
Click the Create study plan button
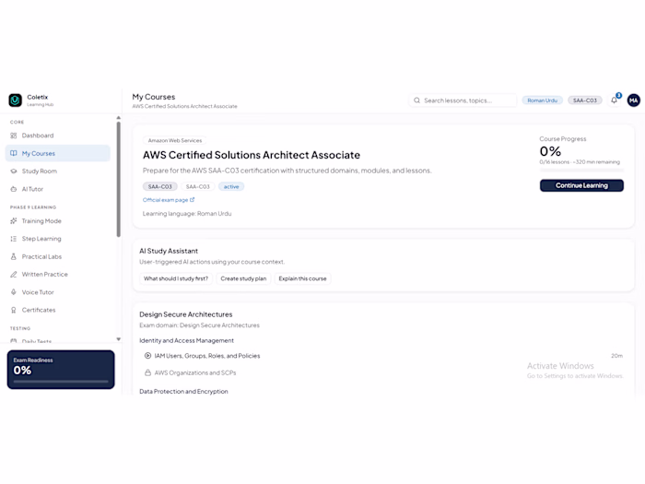click(x=243, y=278)
